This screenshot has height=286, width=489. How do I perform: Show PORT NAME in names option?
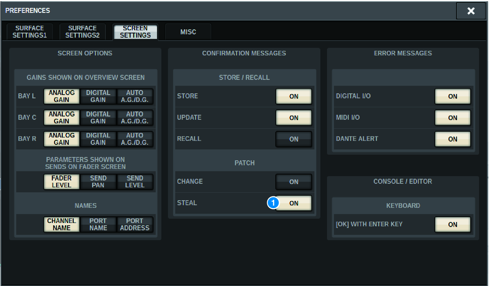coord(98,224)
